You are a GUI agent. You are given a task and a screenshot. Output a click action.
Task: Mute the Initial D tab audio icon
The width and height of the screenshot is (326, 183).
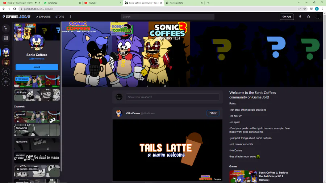[x=36, y=3]
